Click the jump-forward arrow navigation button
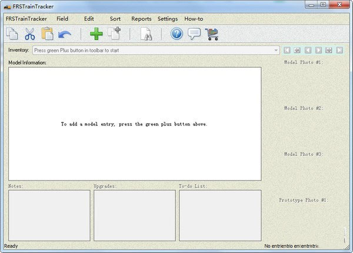The width and height of the screenshot is (353, 253). 329,50
